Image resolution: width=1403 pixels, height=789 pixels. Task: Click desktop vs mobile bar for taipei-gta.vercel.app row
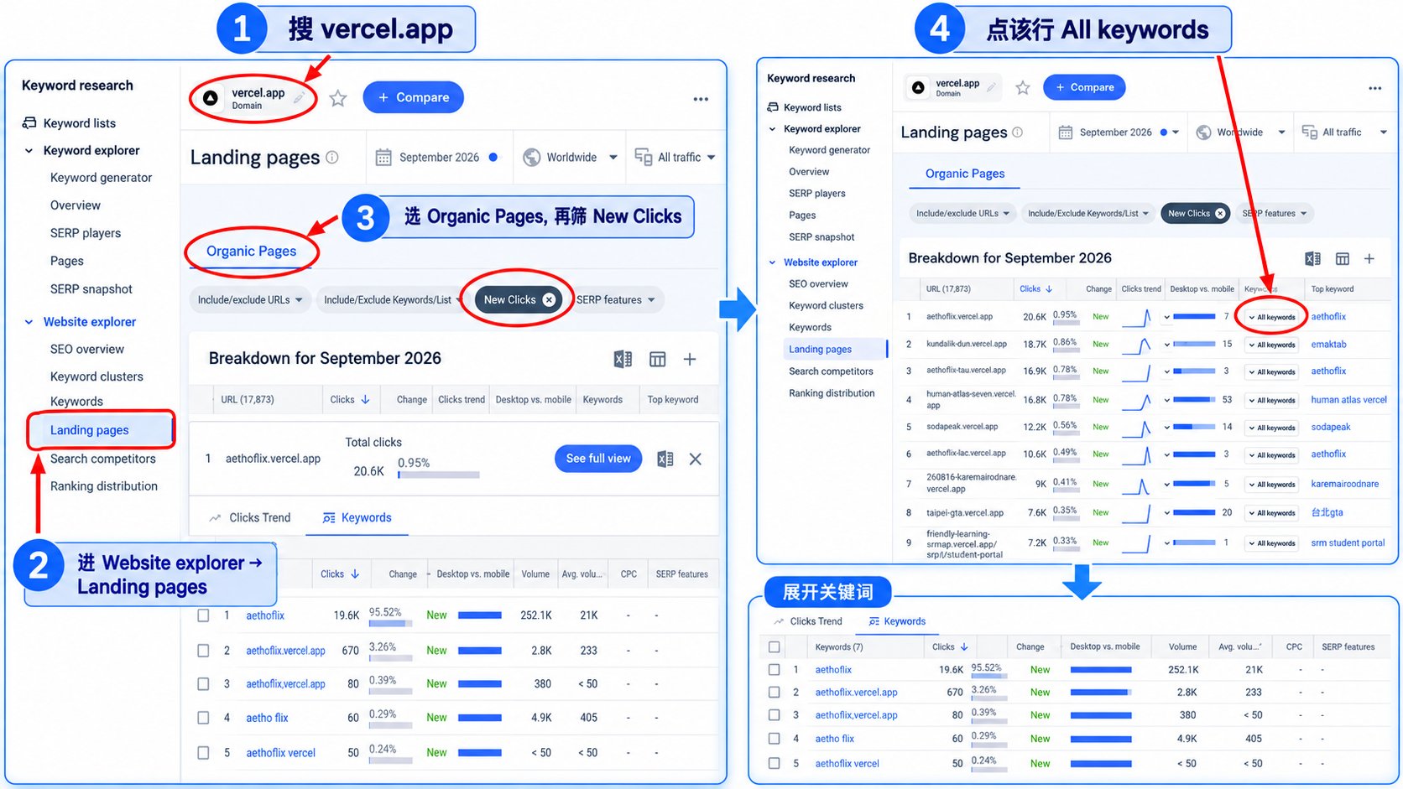pyautogui.click(x=1194, y=512)
